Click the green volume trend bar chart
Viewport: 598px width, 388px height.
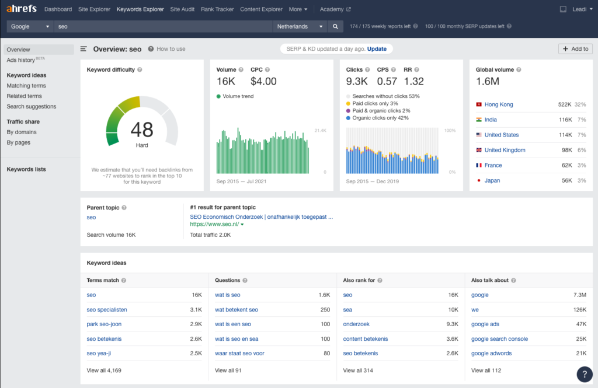pyautogui.click(x=263, y=151)
